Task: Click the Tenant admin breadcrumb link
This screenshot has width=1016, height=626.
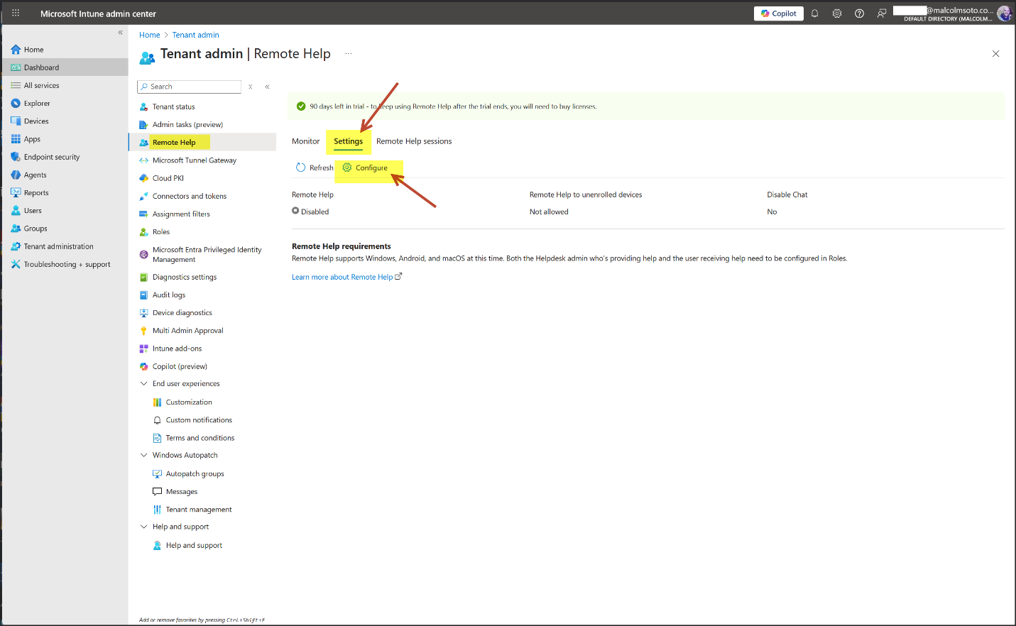Action: 195,35
